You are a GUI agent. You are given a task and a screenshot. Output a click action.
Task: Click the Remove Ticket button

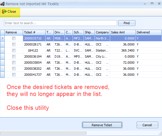tap(102, 125)
